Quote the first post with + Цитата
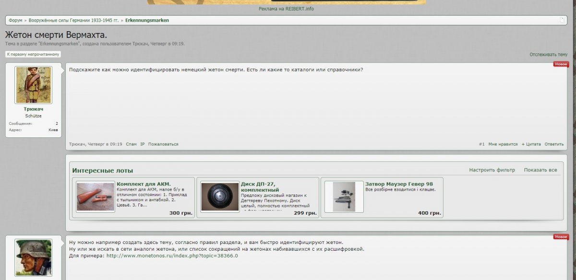 click(x=531, y=144)
